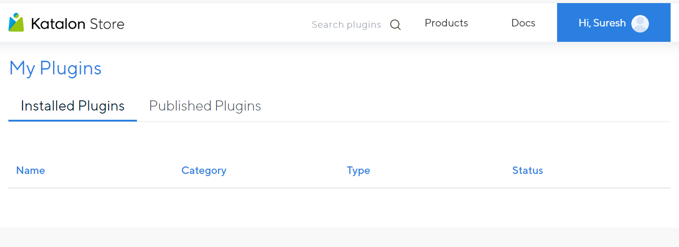
Task: Click the magnifier search icon
Action: click(x=395, y=25)
